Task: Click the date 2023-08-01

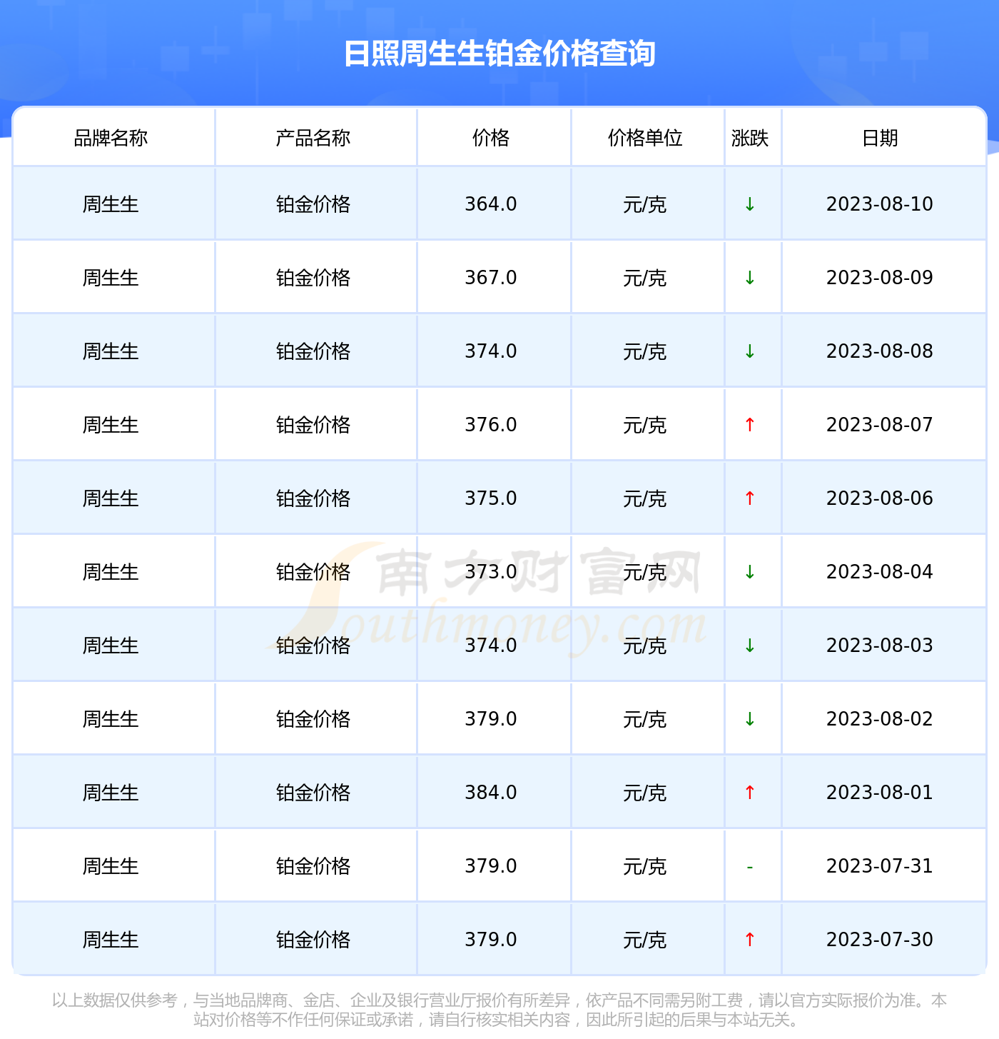Action: pos(880,793)
